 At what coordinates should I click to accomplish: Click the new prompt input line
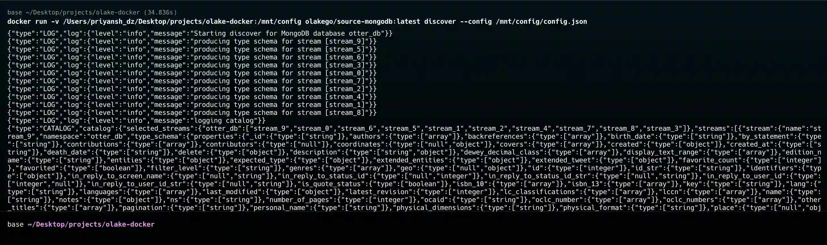point(413,225)
